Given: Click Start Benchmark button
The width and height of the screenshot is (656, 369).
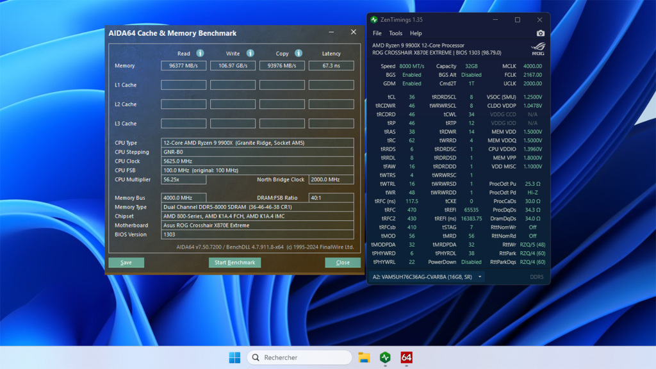Looking at the screenshot, I should tap(234, 262).
